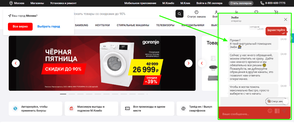Click the Выбрать город link
294x125 pixels.
coord(49,26)
